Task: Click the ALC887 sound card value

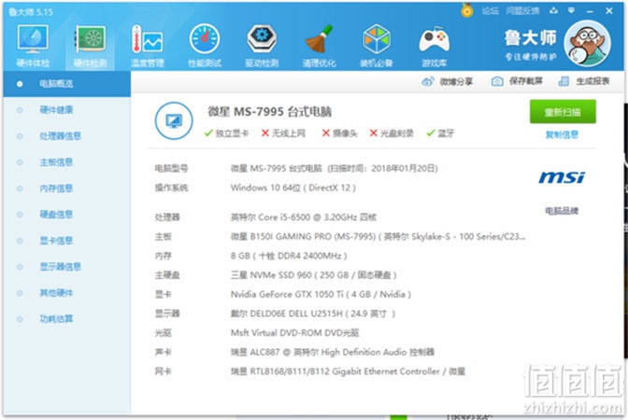Action: (333, 352)
